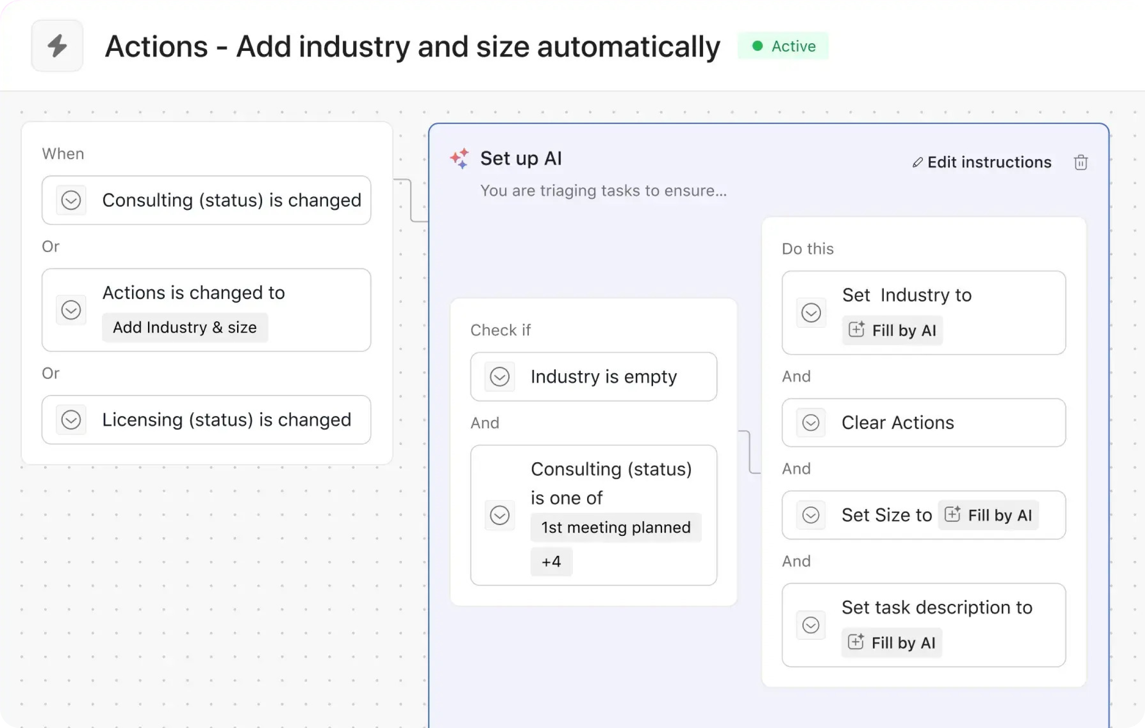This screenshot has width=1145, height=728.
Task: Click Fill by AI under Set task description
Action: 892,642
